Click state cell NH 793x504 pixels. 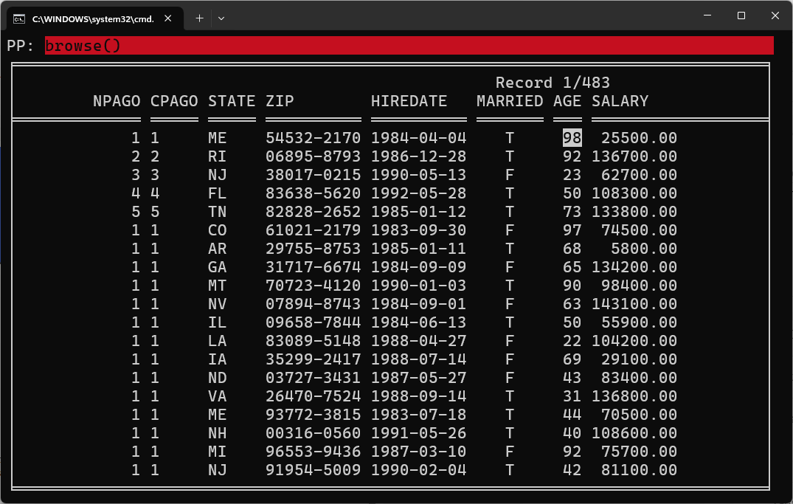pyautogui.click(x=217, y=433)
